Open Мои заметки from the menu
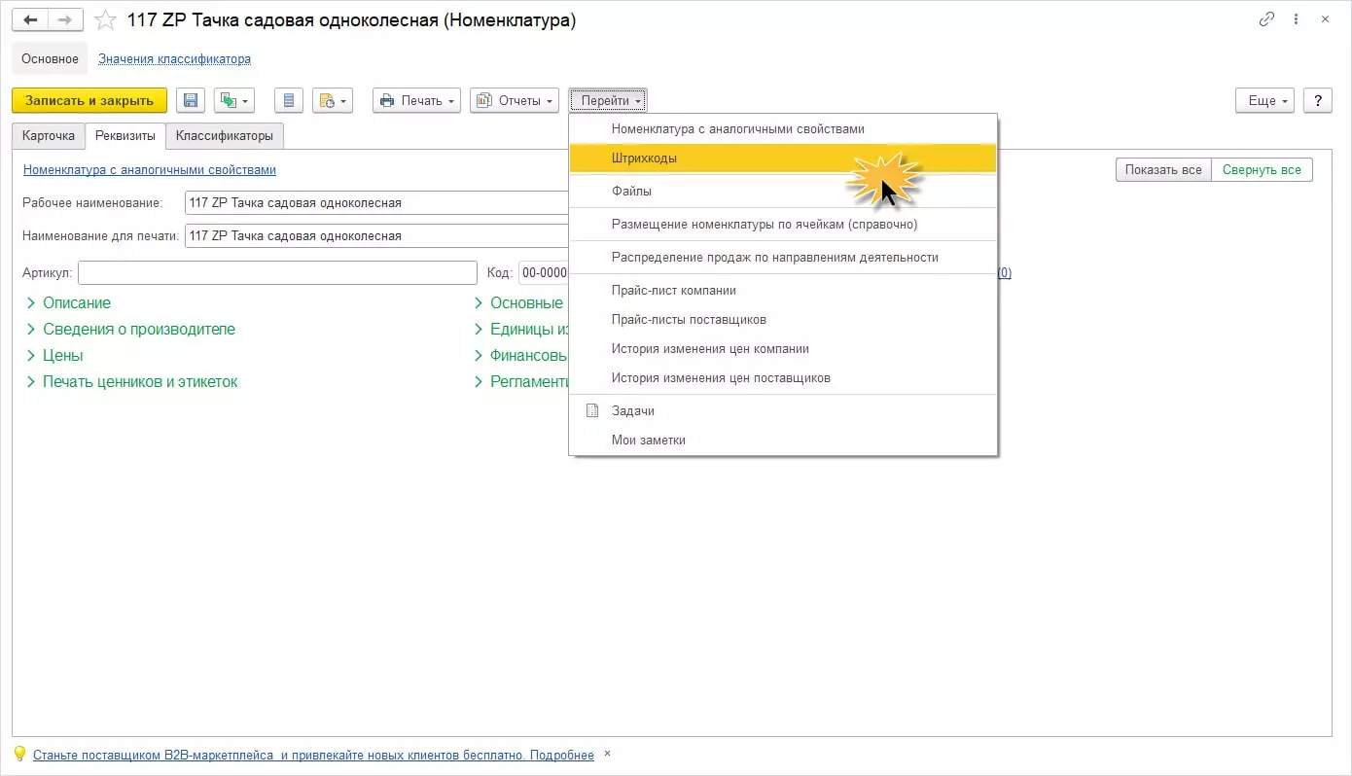Image resolution: width=1352 pixels, height=776 pixels. point(783,440)
